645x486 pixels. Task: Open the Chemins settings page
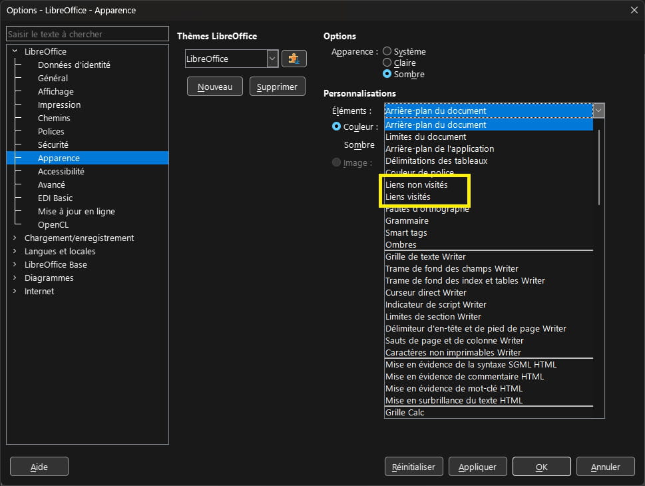[55, 118]
